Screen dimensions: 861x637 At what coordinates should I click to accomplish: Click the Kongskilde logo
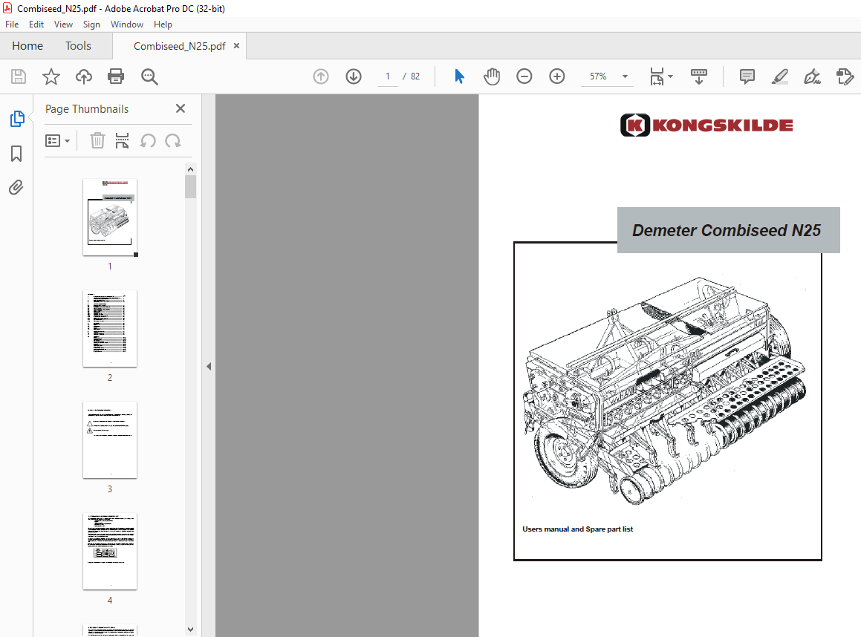[706, 125]
